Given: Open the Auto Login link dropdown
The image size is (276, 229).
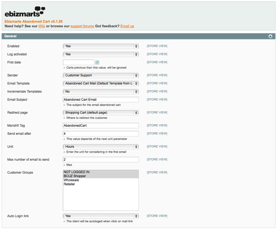Looking at the screenshot, I should point(101,216).
